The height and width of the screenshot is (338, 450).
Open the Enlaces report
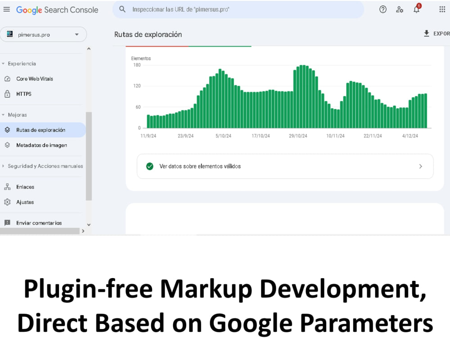[x=25, y=187]
